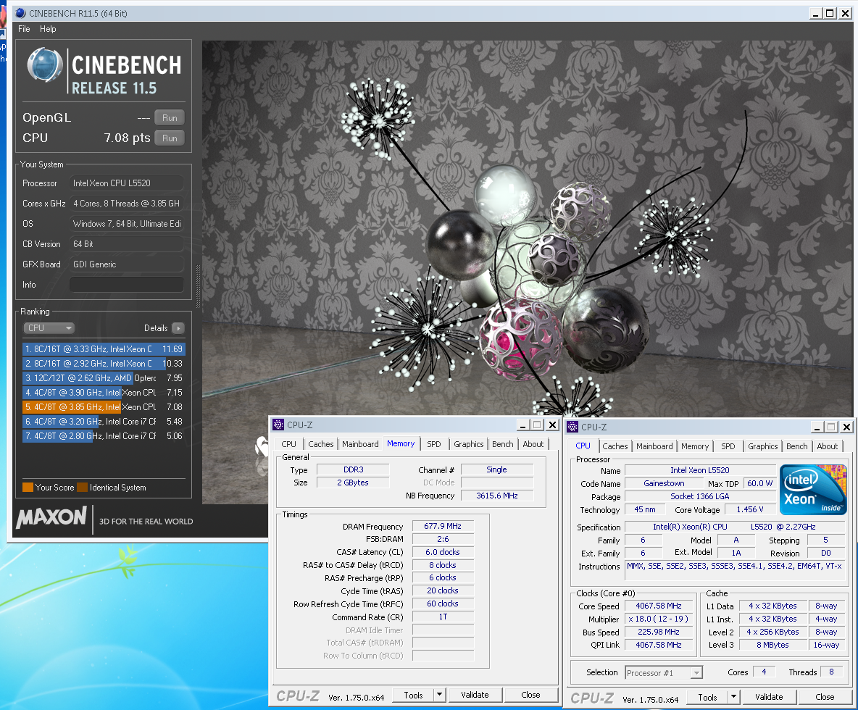Open Bench tab in left CPU-Z window
The height and width of the screenshot is (710, 858).
pyautogui.click(x=502, y=444)
